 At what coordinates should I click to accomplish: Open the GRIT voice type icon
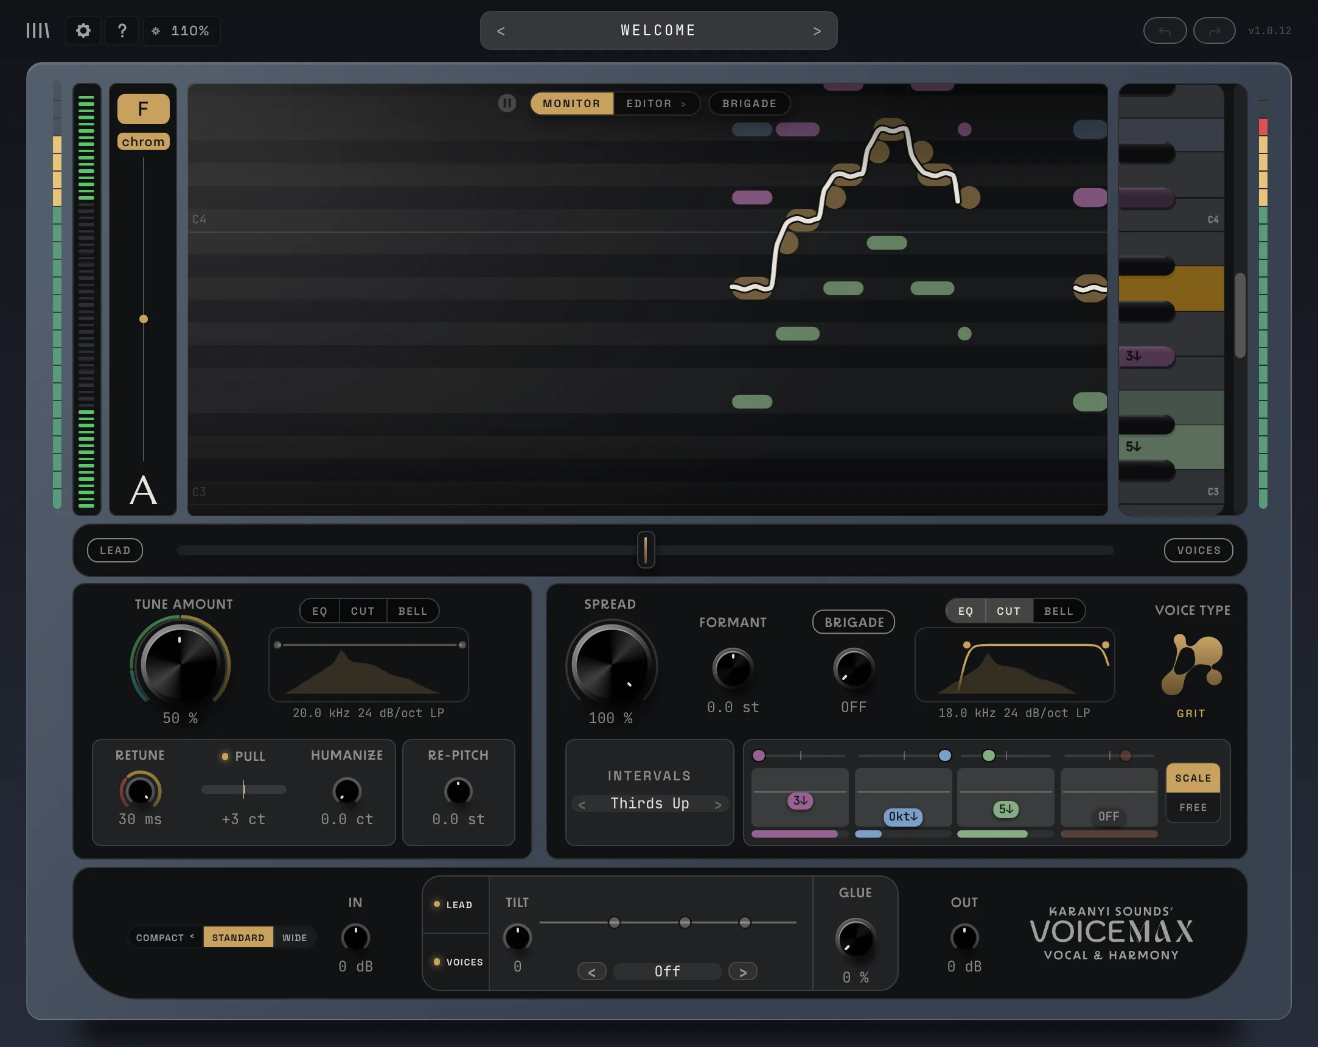point(1191,665)
